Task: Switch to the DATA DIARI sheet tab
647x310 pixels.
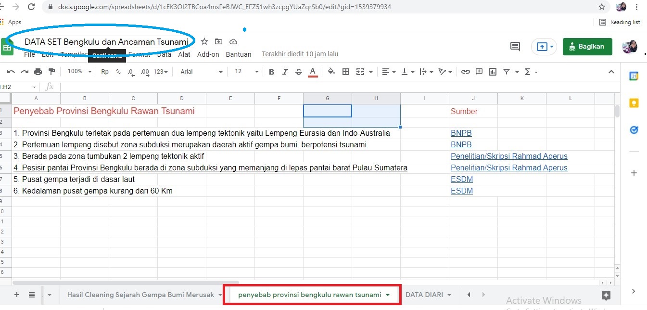Action: click(424, 295)
